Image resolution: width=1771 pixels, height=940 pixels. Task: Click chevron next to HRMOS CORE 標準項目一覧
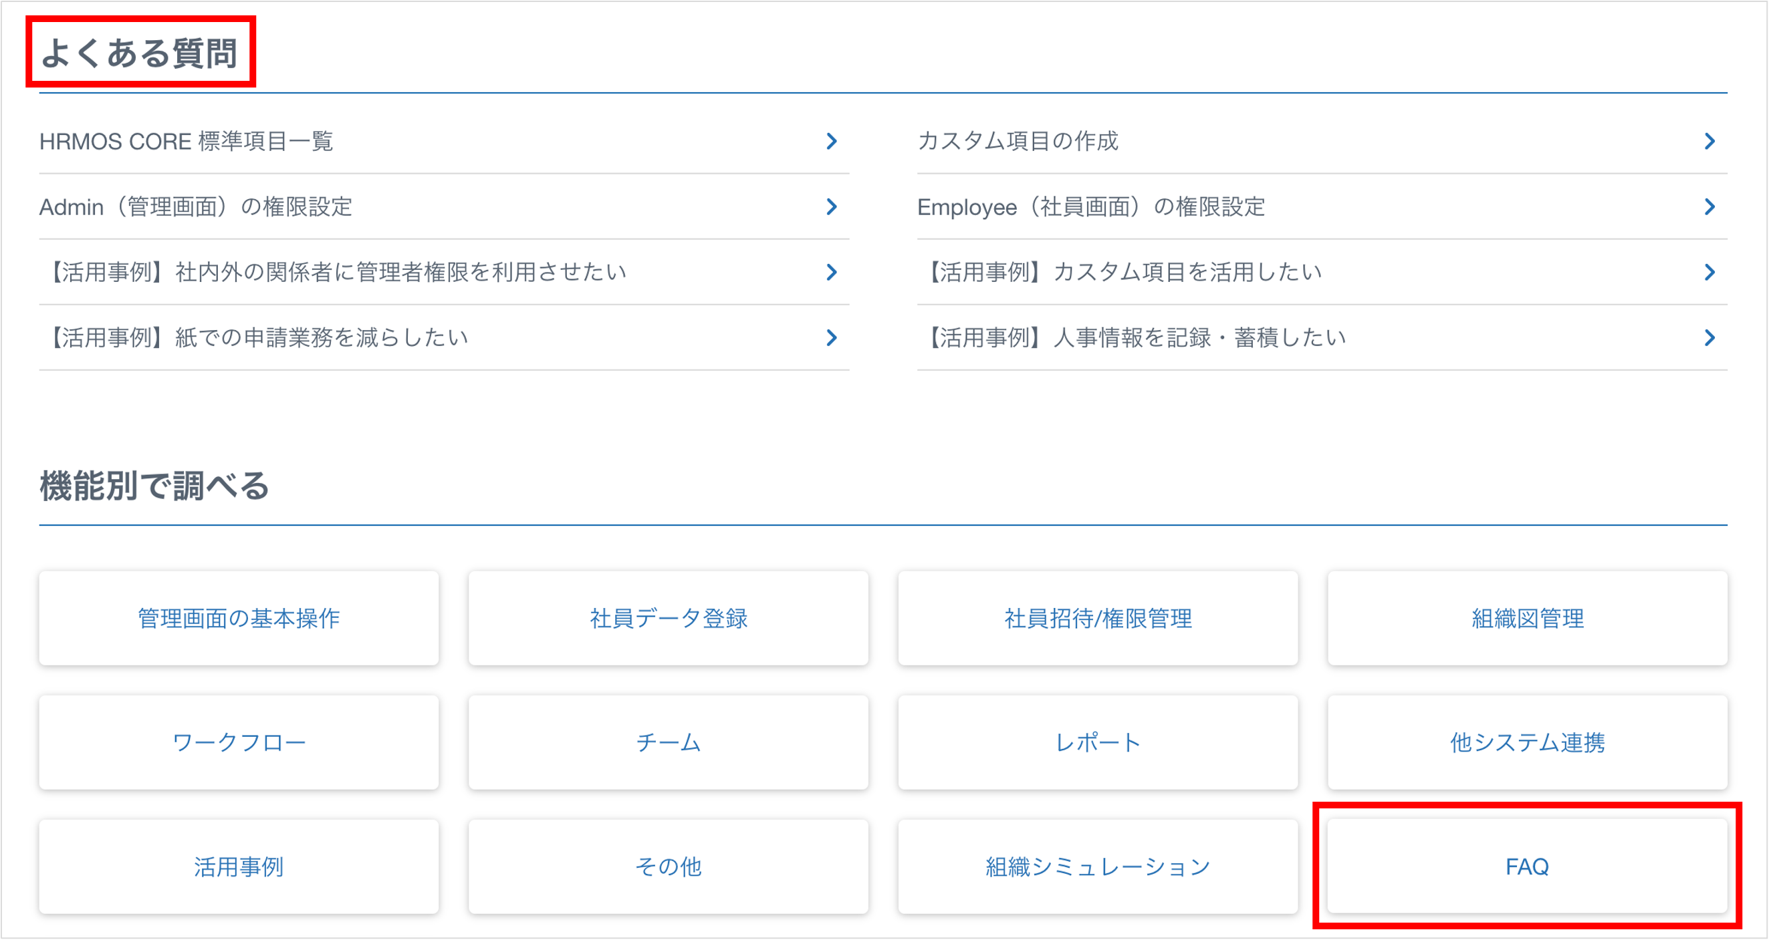(831, 142)
